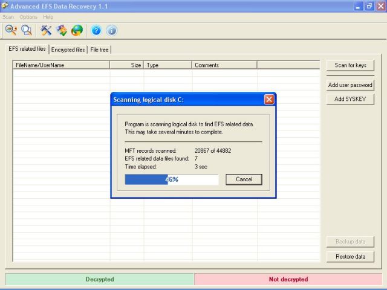Open the hammer and wrench options icon

[x=46, y=31]
